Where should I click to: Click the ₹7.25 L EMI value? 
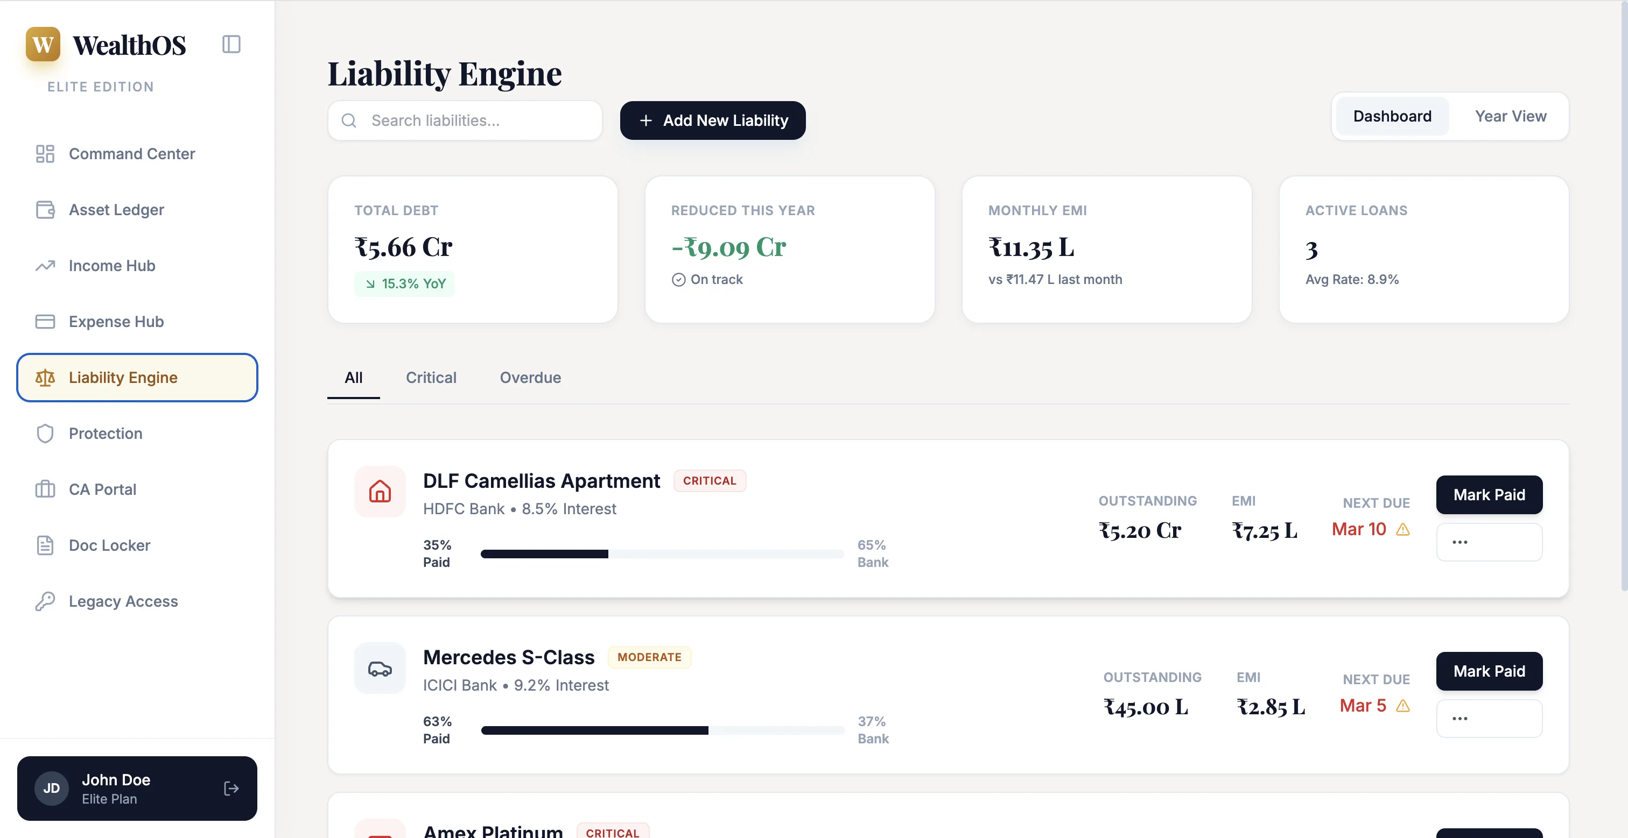tap(1265, 530)
